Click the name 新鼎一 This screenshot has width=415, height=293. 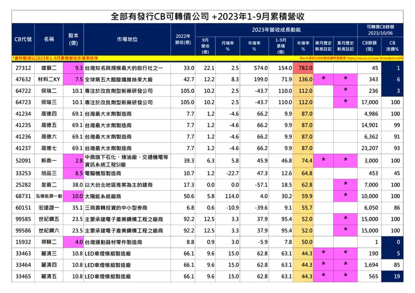[x=49, y=161]
